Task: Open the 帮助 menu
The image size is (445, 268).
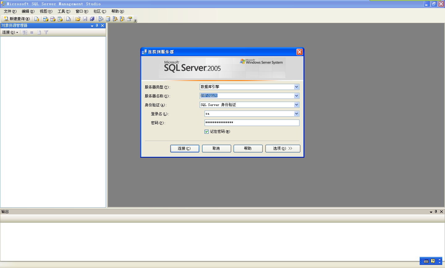Action: pos(118,11)
